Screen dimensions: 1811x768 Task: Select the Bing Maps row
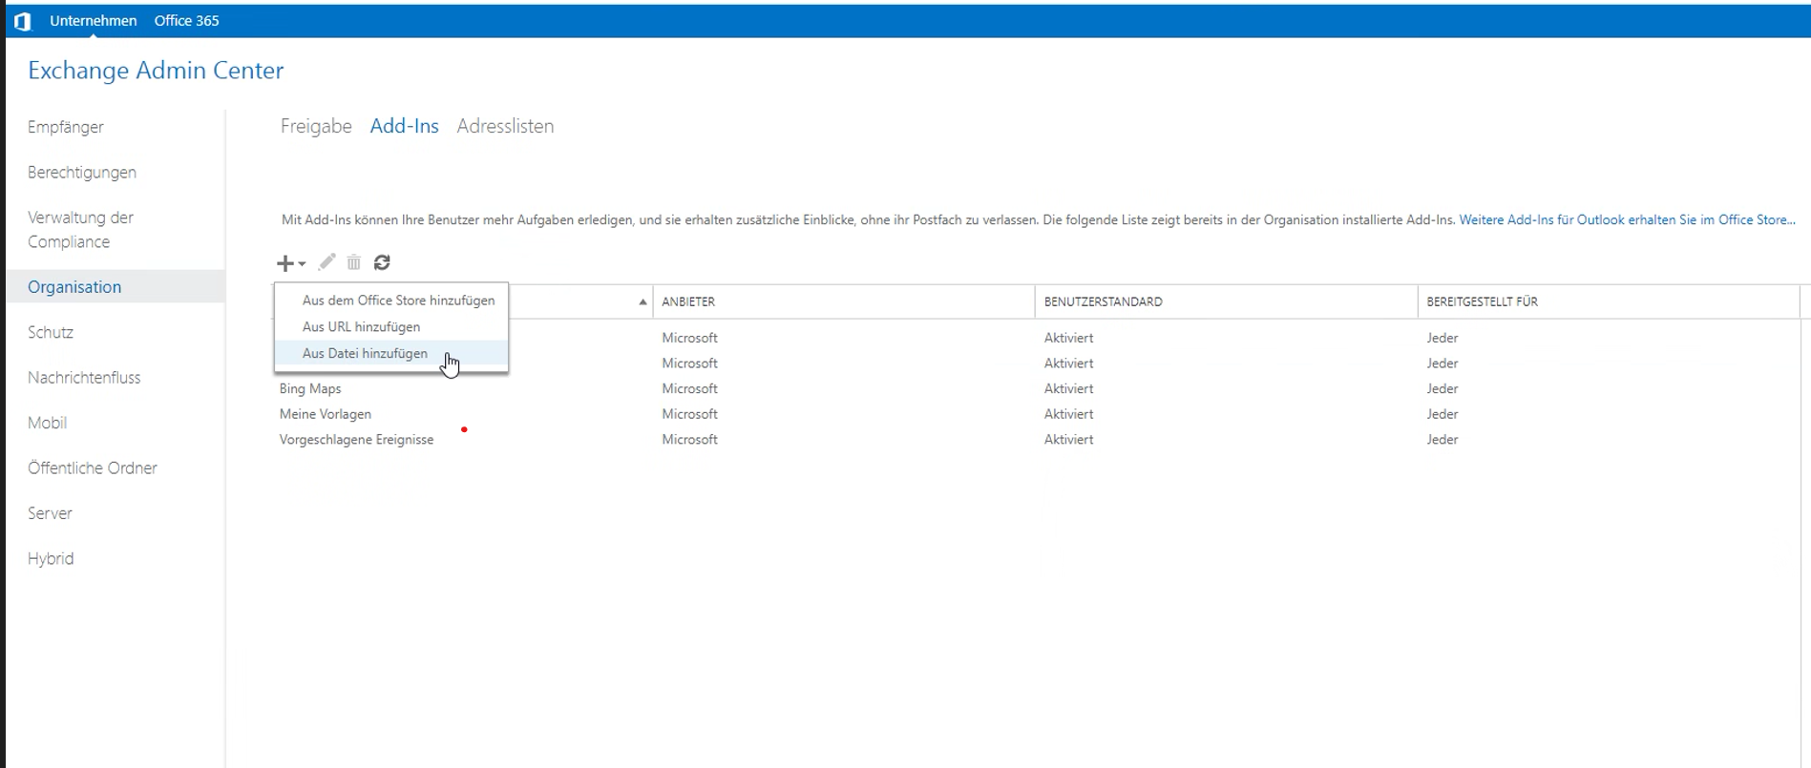(x=1036, y=389)
